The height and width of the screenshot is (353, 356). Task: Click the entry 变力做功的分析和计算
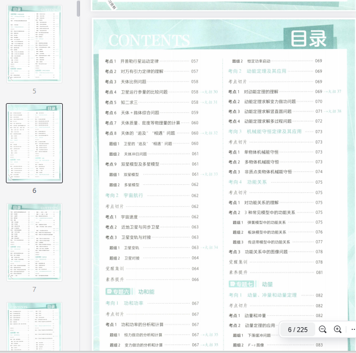143,345
